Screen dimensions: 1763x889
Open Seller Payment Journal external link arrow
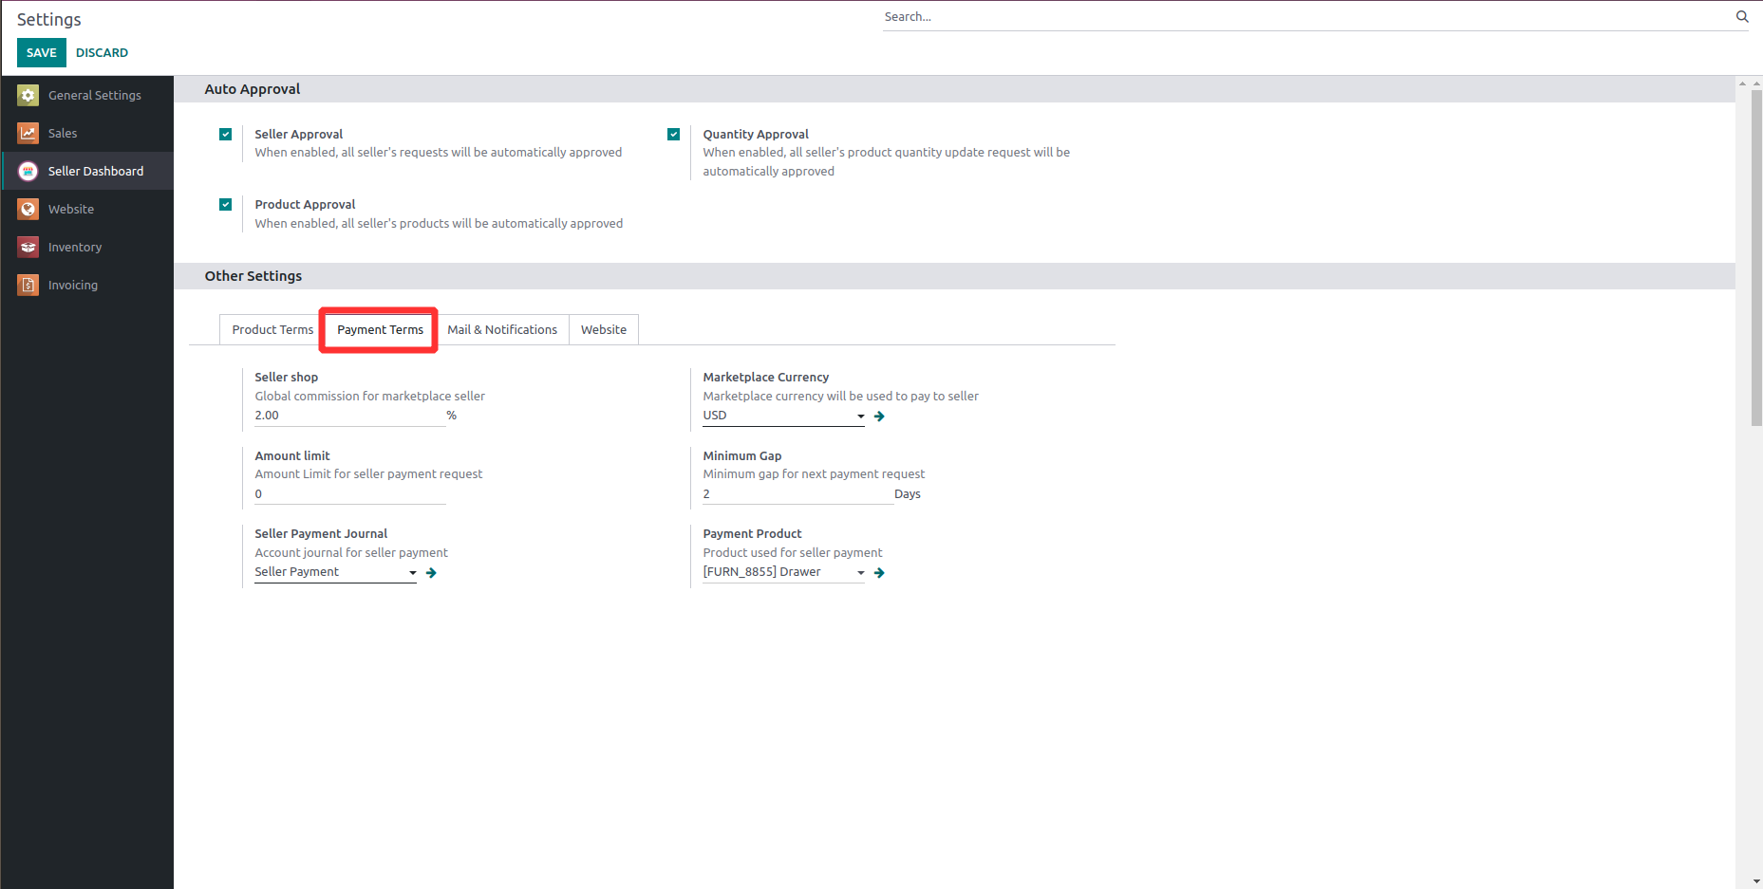pos(431,573)
